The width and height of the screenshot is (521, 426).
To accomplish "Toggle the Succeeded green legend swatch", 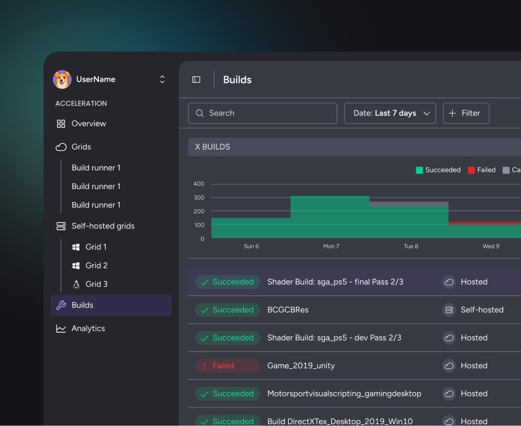I will (x=420, y=170).
